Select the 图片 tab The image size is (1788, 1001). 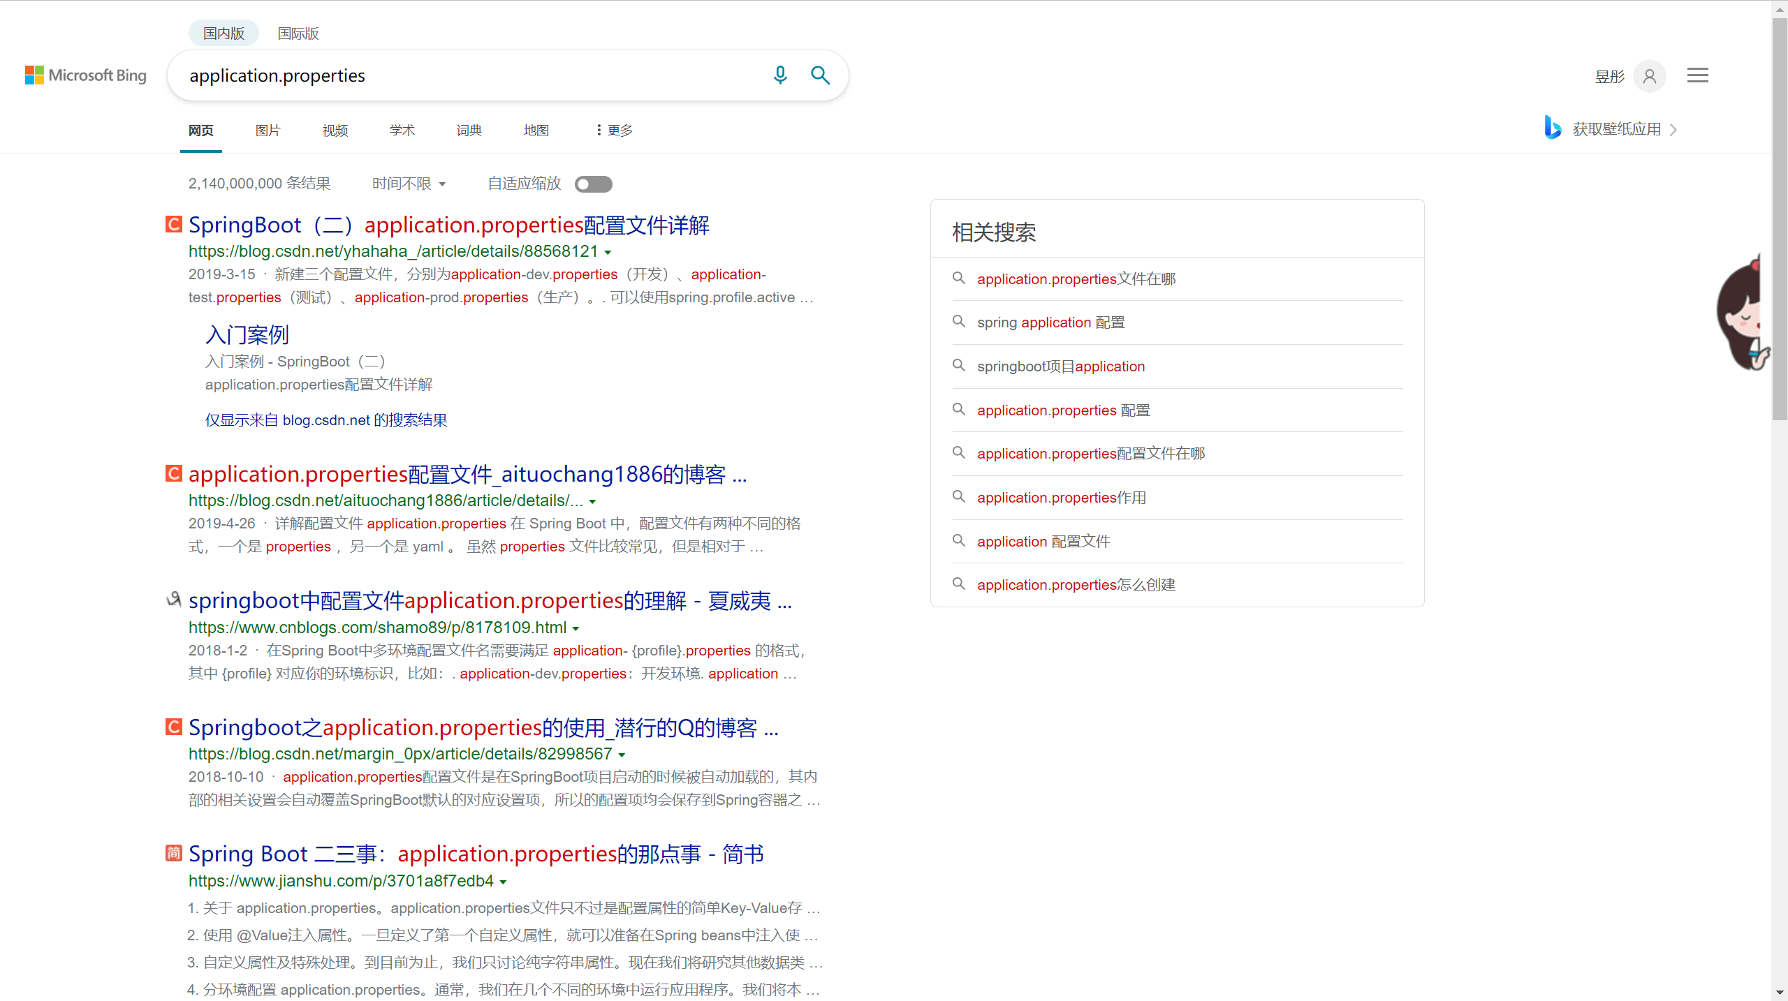268,131
